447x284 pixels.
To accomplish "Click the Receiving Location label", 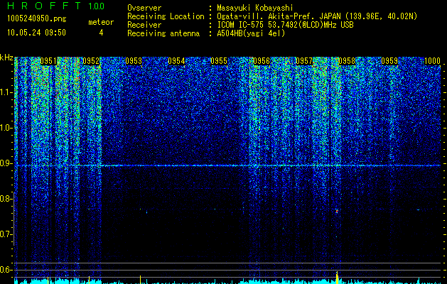I will [x=166, y=16].
